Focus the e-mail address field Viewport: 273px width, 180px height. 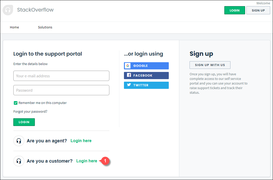point(61,76)
